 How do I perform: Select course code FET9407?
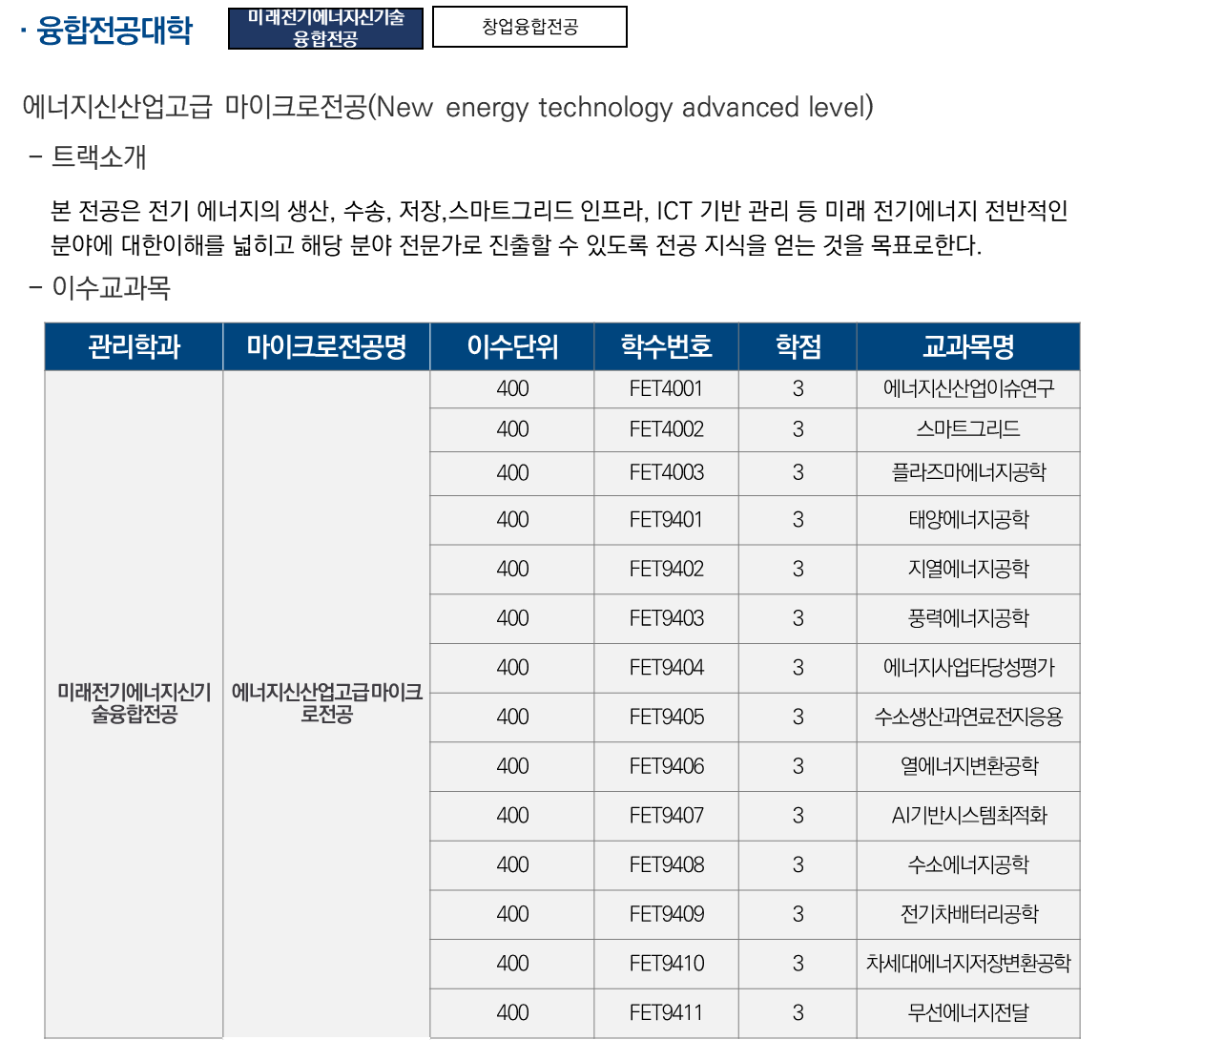click(x=666, y=816)
